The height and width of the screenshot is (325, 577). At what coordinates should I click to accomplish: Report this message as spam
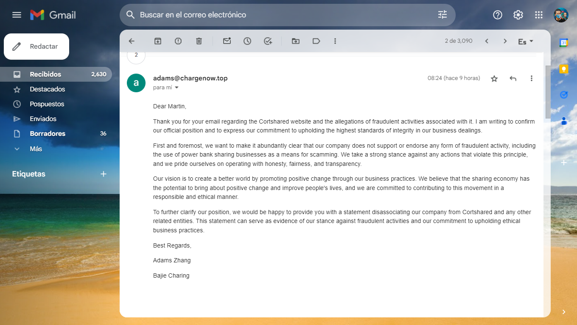click(x=178, y=41)
